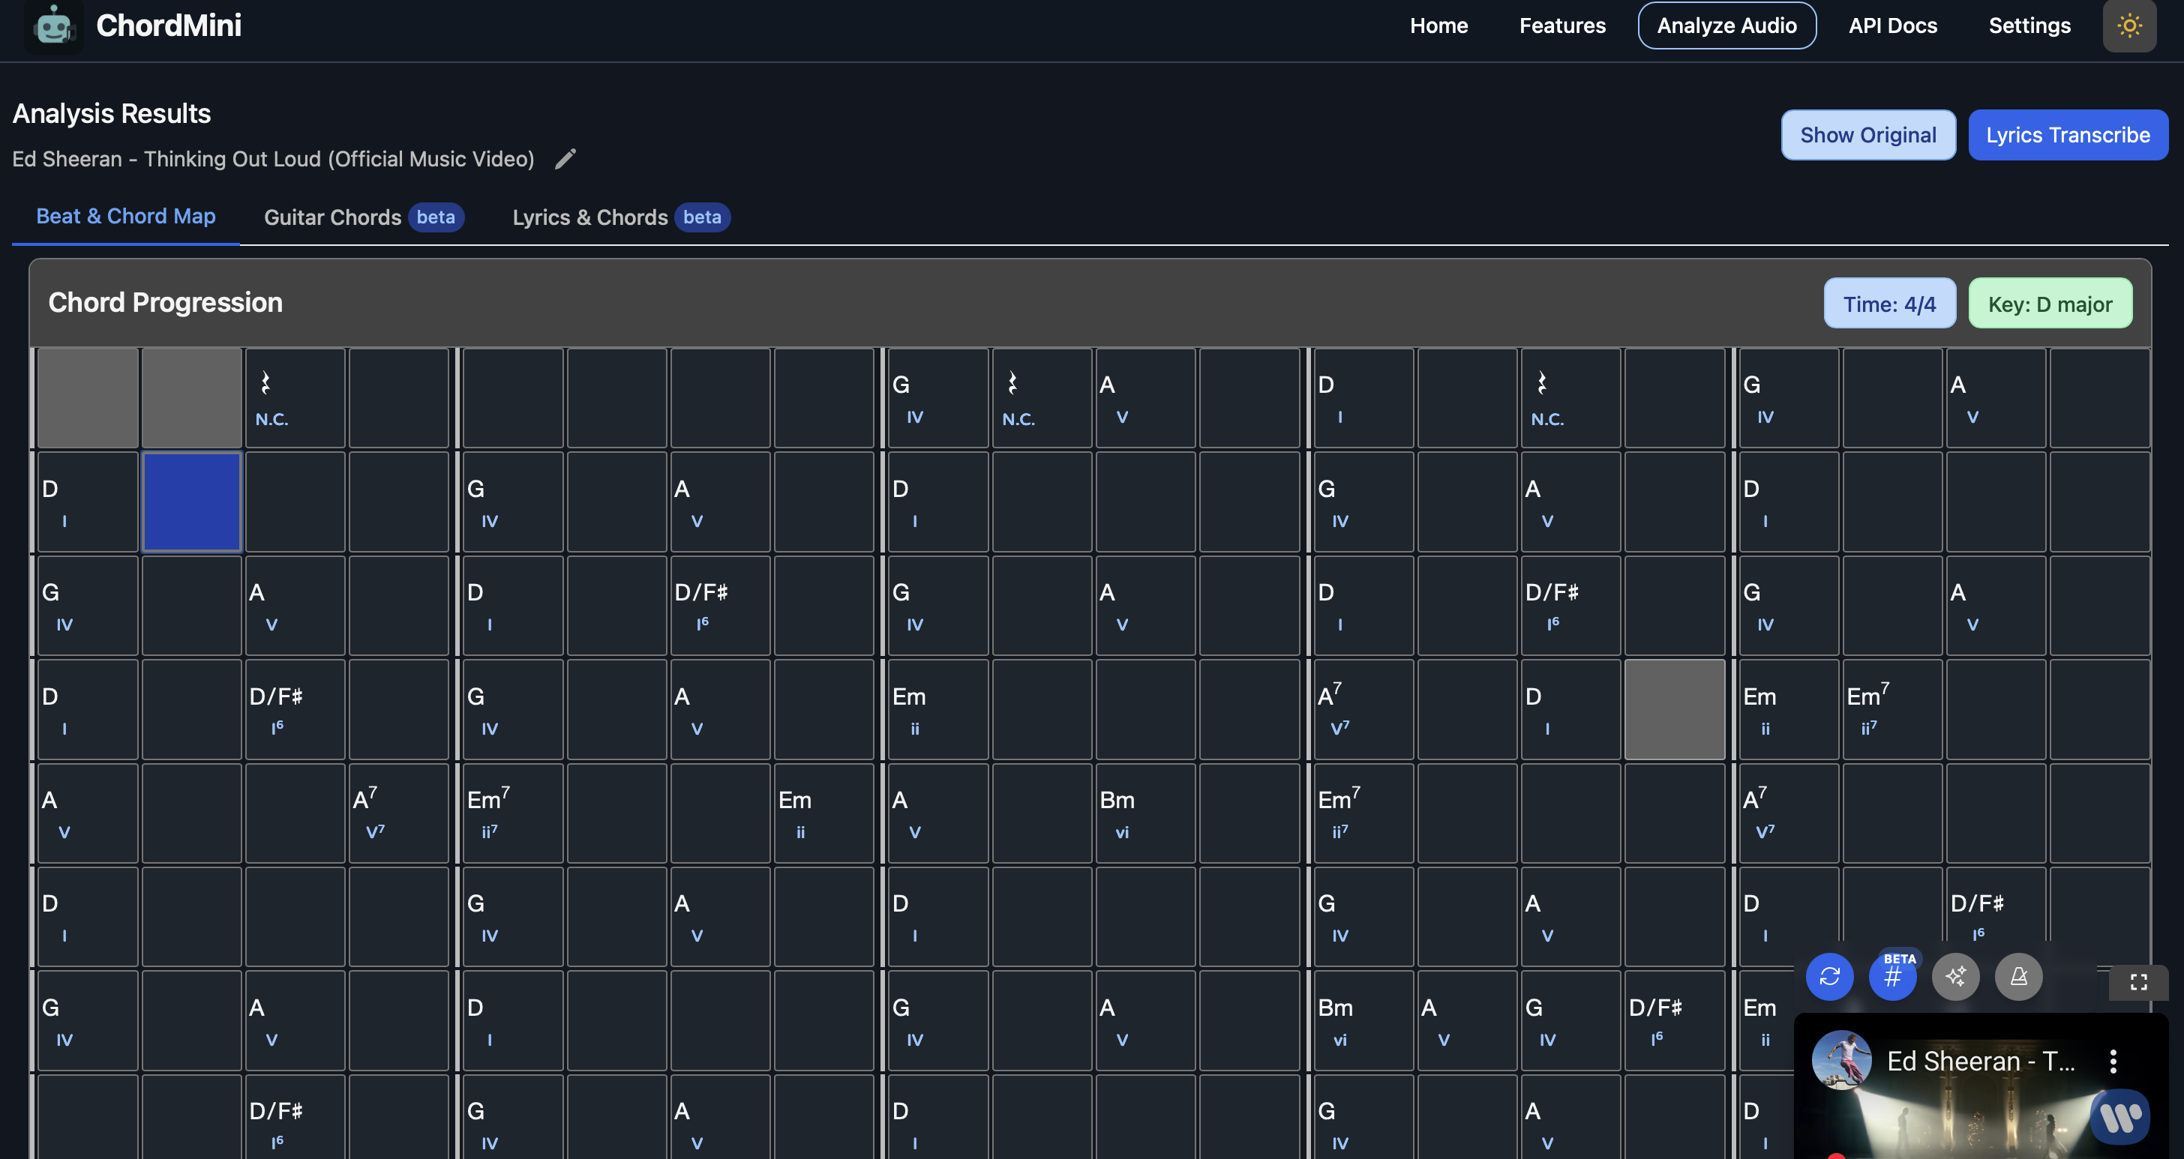Click the Time: 4/4 badge

pos(1889,304)
